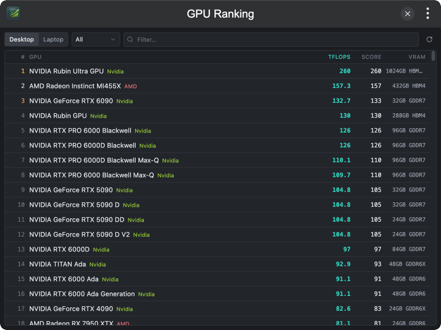
Task: Switch to the Desktop tab
Action: (21, 39)
